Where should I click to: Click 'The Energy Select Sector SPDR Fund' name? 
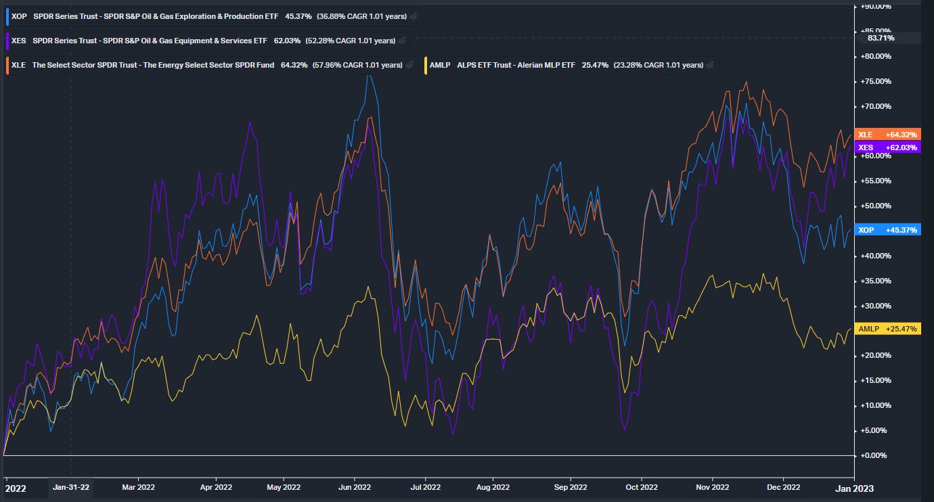[x=207, y=65]
